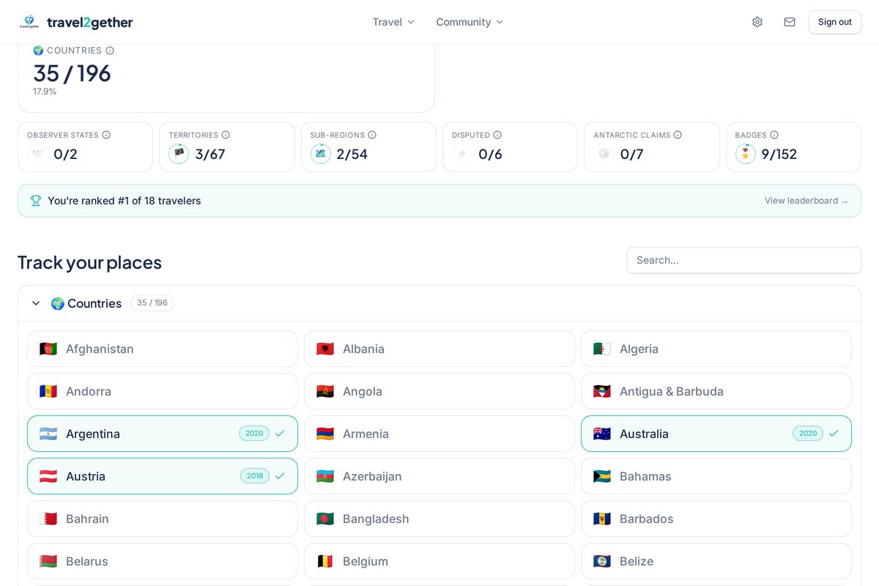Click Sign out button
Screen dimensions: 879x586
pyautogui.click(x=835, y=22)
